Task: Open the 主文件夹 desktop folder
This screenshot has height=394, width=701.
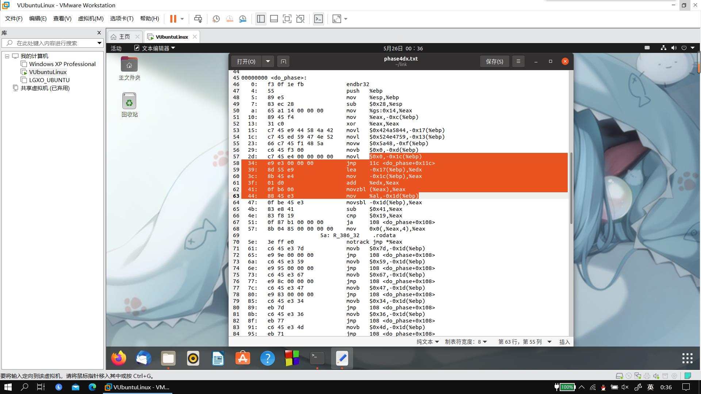Action: (129, 68)
